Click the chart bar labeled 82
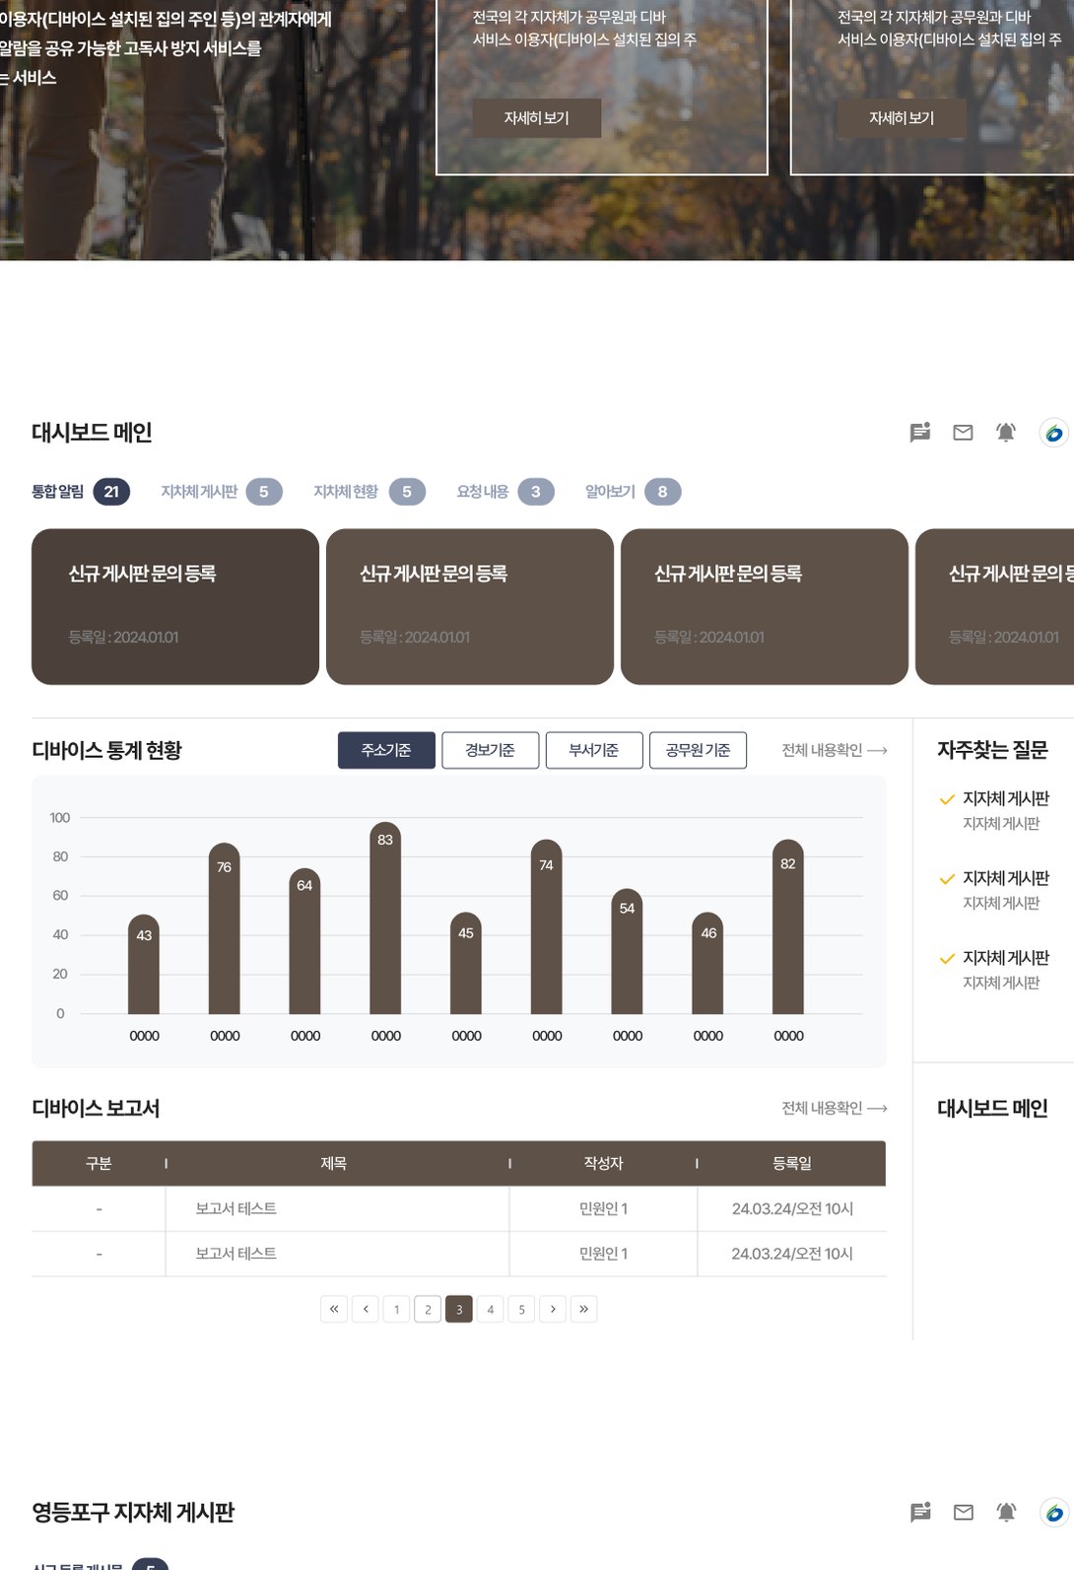Viewport: 1074px width, 1570px height. pyautogui.click(x=788, y=926)
